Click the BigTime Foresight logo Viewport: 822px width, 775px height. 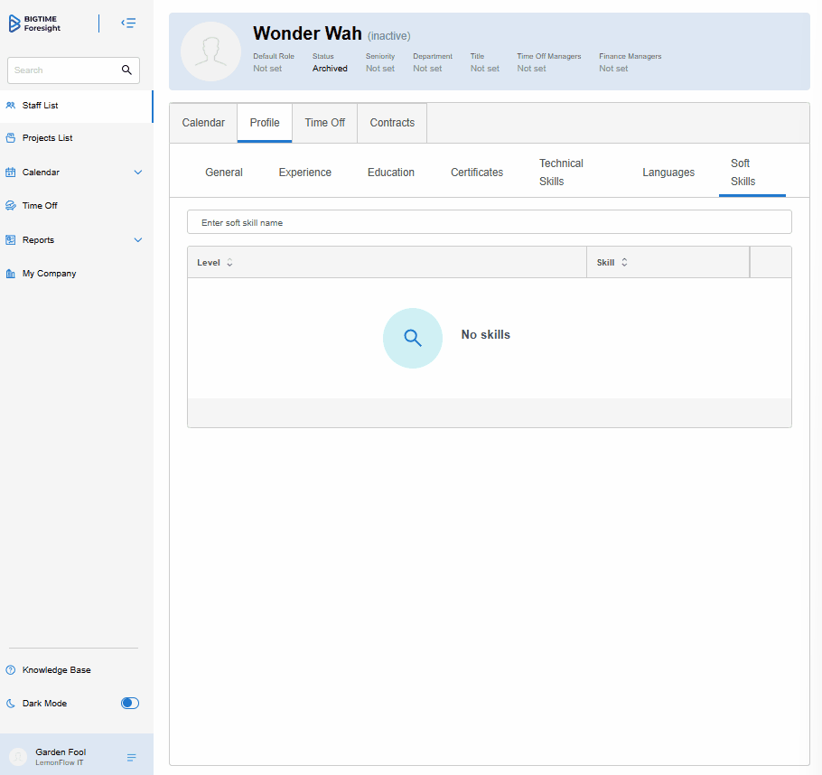tap(34, 23)
